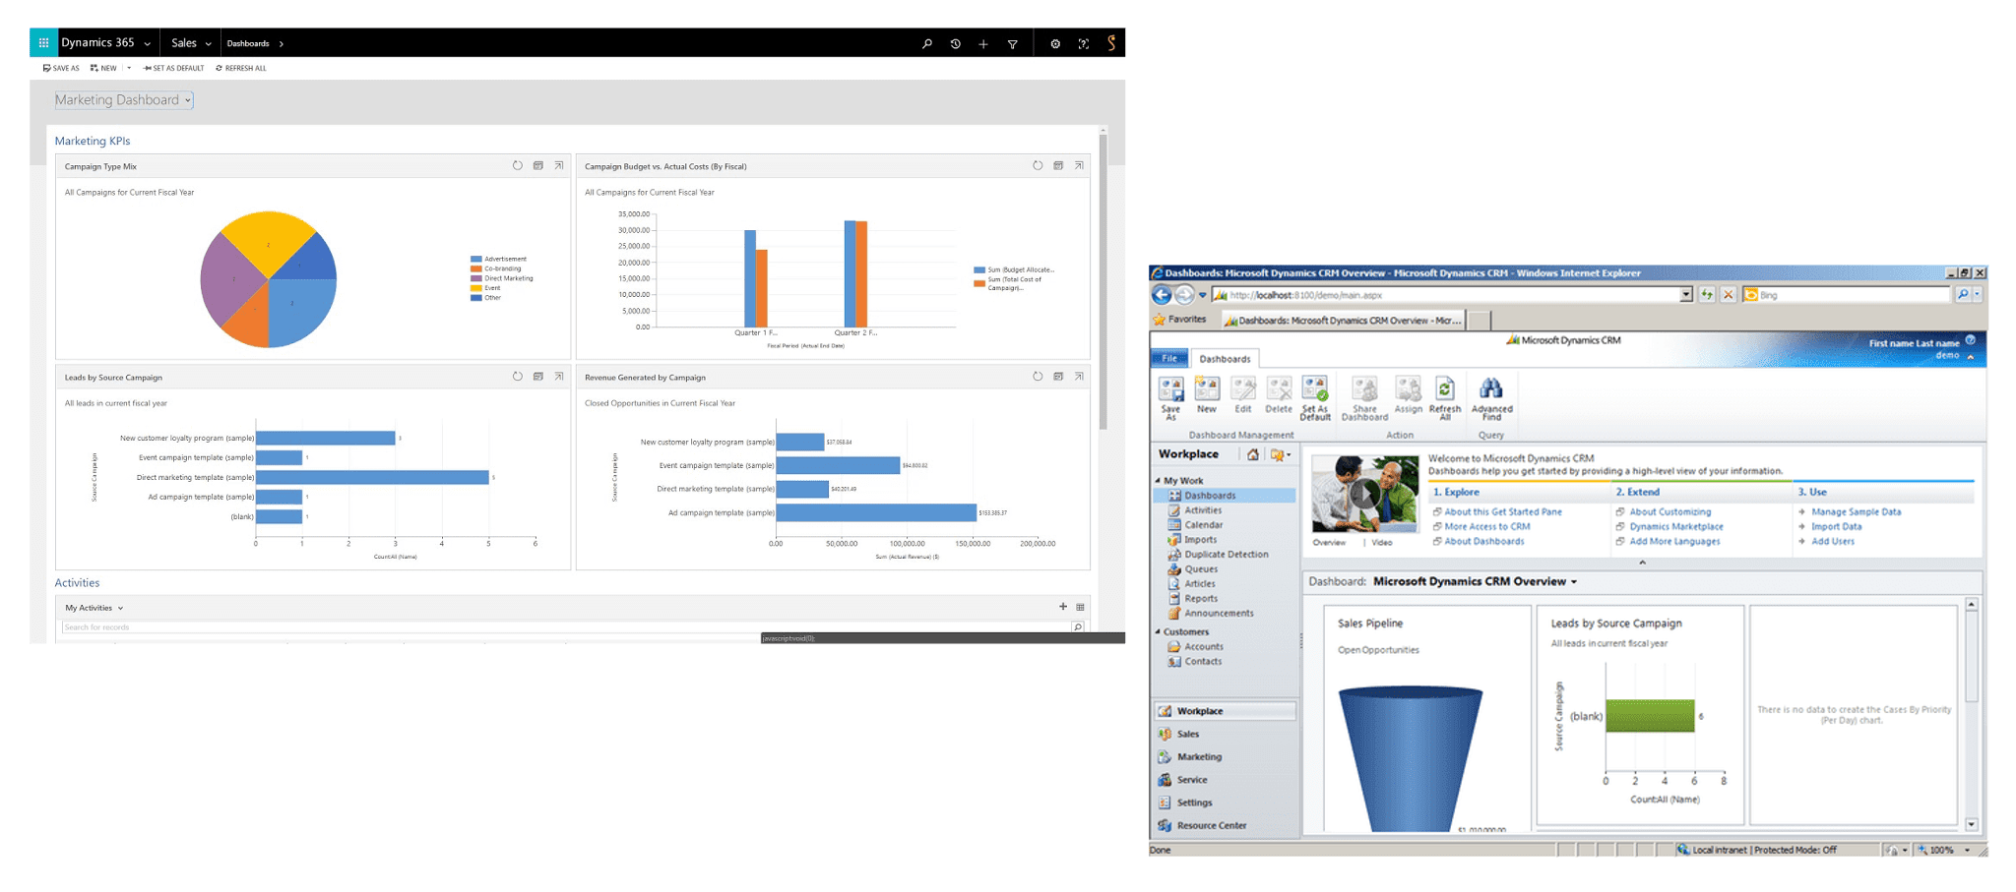Play the Overview video thumbnail in CRM

point(1364,494)
